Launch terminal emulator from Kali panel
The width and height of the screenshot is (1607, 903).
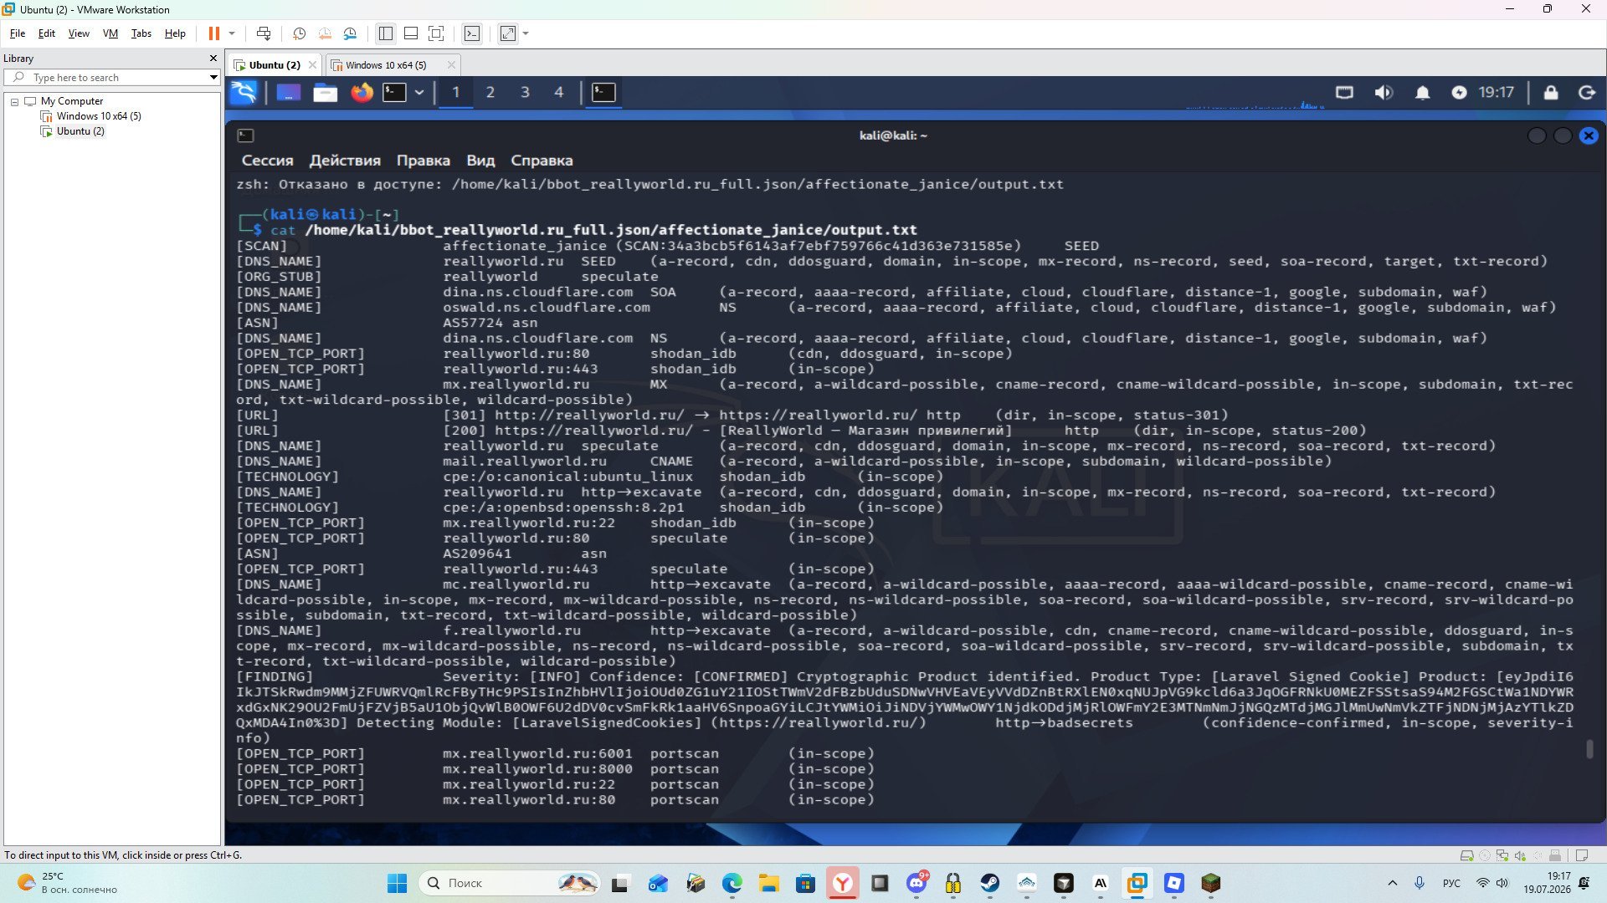click(394, 92)
